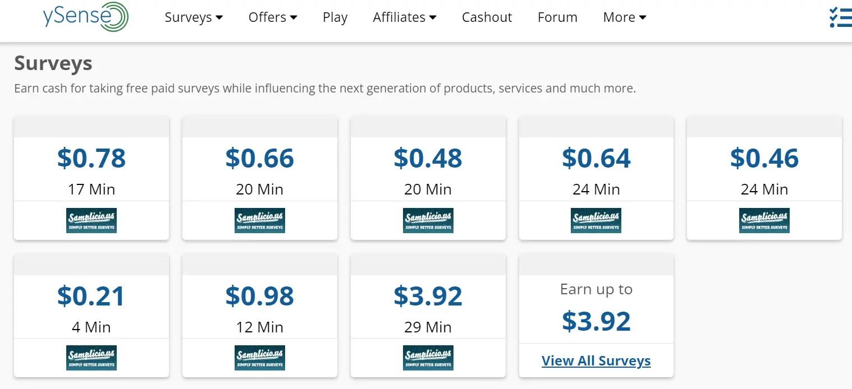Viewport: 852px width, 389px height.
Task: Open the checklist icon at top right
Action: tap(840, 17)
